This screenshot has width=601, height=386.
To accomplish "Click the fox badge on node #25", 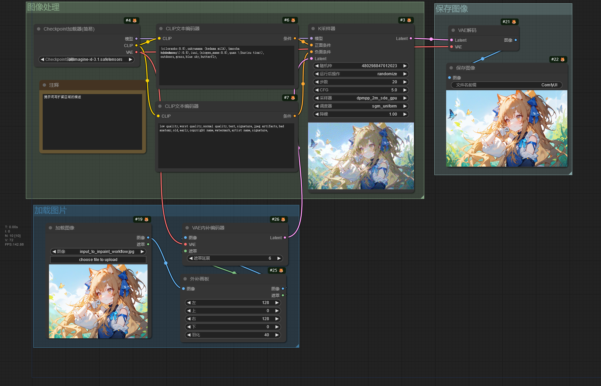I will (x=281, y=270).
